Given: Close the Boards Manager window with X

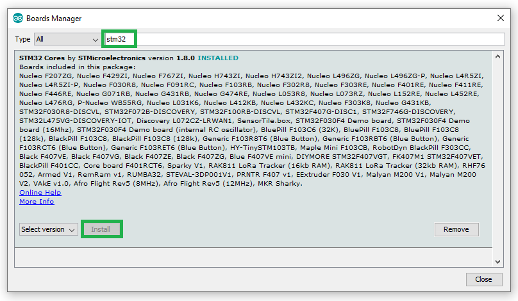Looking at the screenshot, I should pyautogui.click(x=499, y=18).
